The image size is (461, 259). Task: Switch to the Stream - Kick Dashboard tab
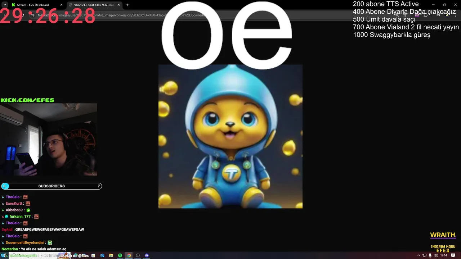click(x=36, y=5)
